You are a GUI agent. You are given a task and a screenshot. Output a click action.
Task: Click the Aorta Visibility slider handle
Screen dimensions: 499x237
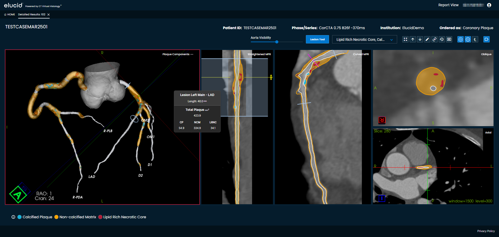[x=277, y=42]
